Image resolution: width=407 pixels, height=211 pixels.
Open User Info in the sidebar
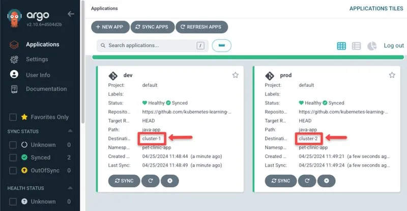pyautogui.click(x=38, y=75)
